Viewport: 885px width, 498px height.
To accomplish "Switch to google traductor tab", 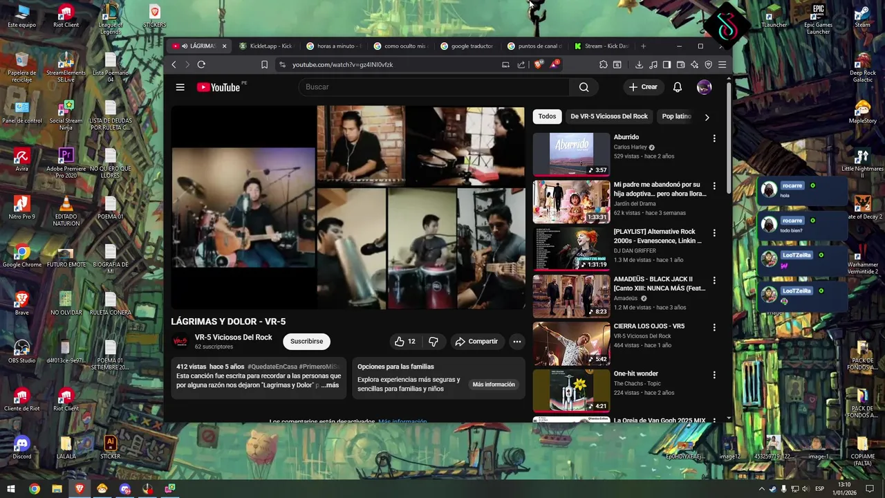I will click(468, 46).
